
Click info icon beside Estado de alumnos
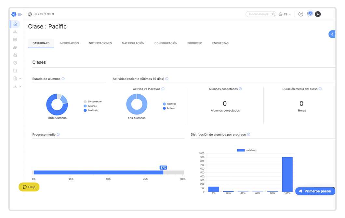click(63, 79)
